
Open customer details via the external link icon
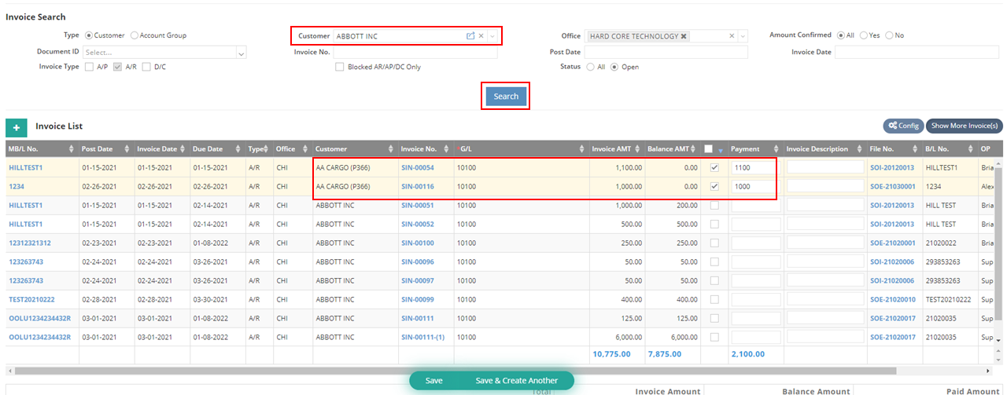point(470,36)
